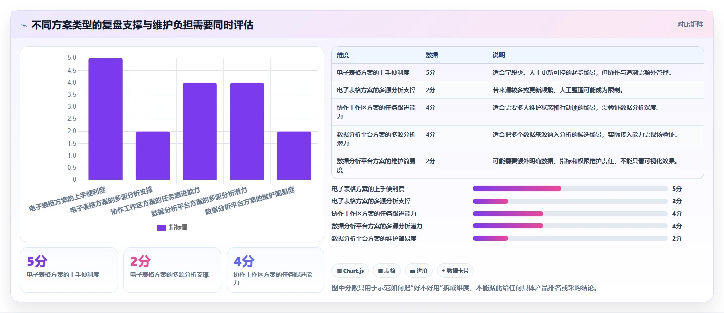Screen dimensions: 724x313
Task: Click the 维度 table column header
Action: (x=343, y=55)
